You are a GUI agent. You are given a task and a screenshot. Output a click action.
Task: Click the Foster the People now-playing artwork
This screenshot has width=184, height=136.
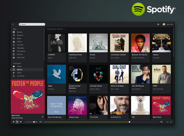28,97
